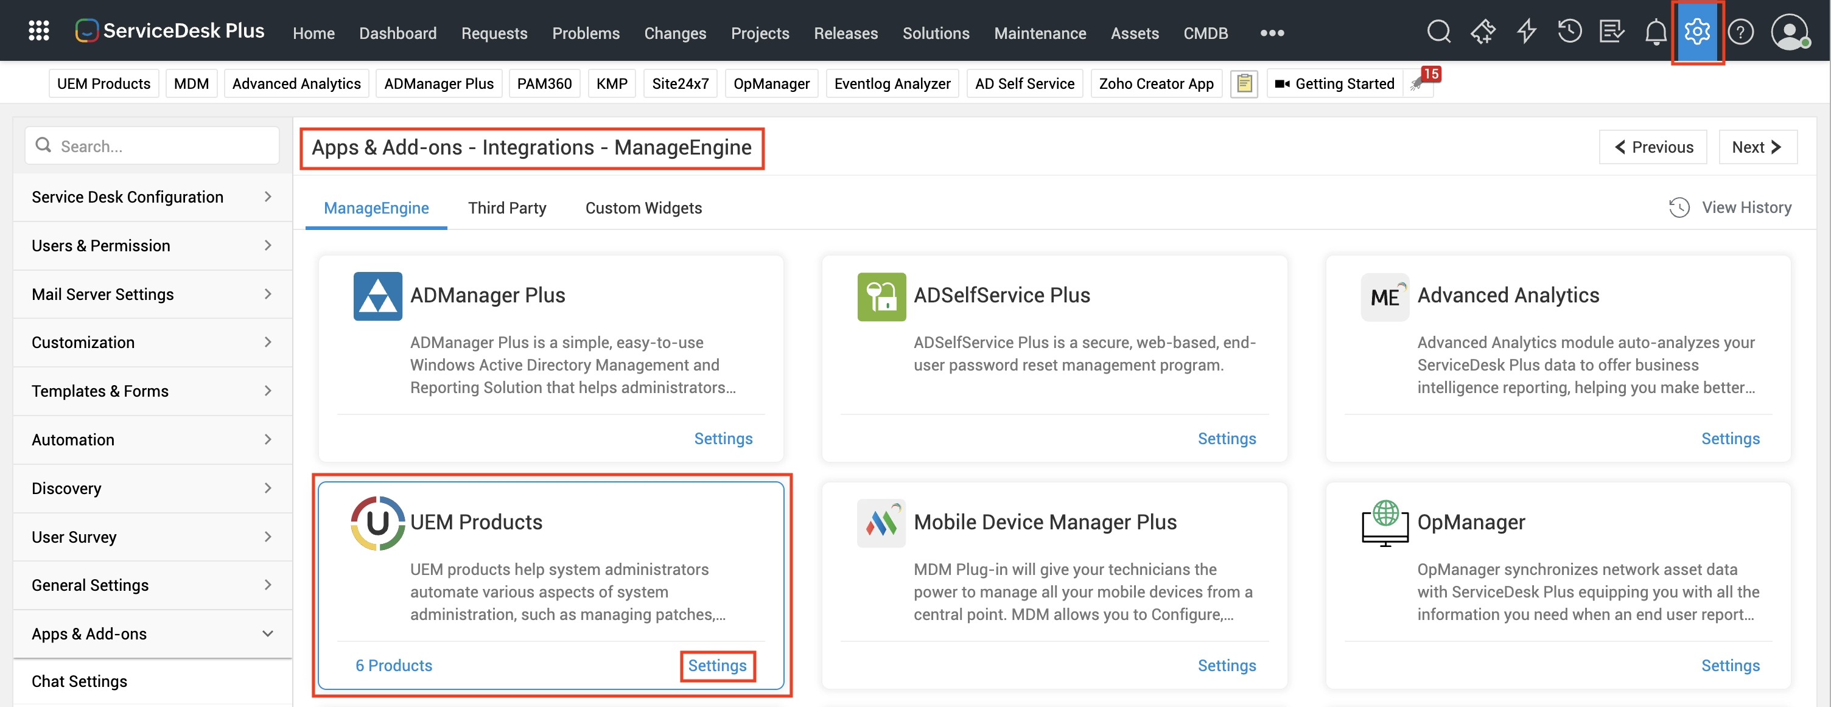
Task: Open the admin settings gear icon
Action: (x=1696, y=31)
